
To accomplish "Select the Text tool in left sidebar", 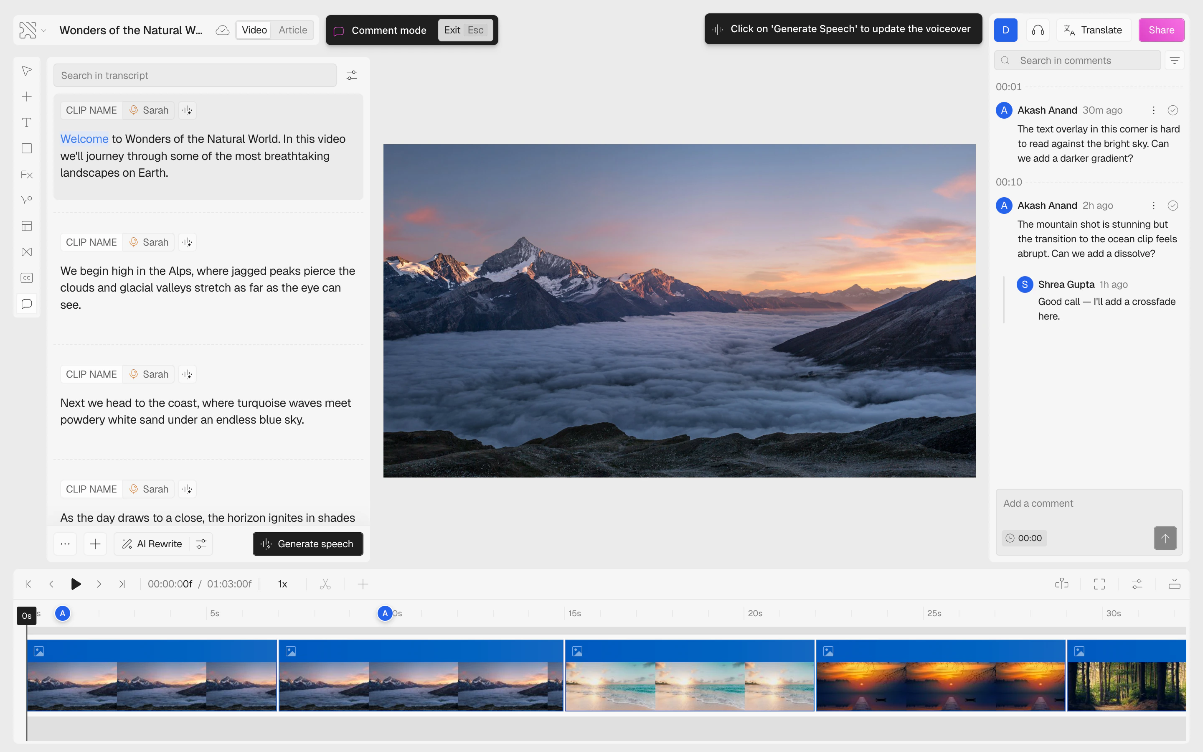I will (x=27, y=122).
